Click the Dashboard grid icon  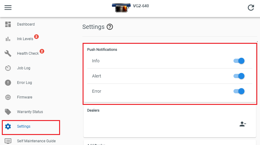(8, 24)
